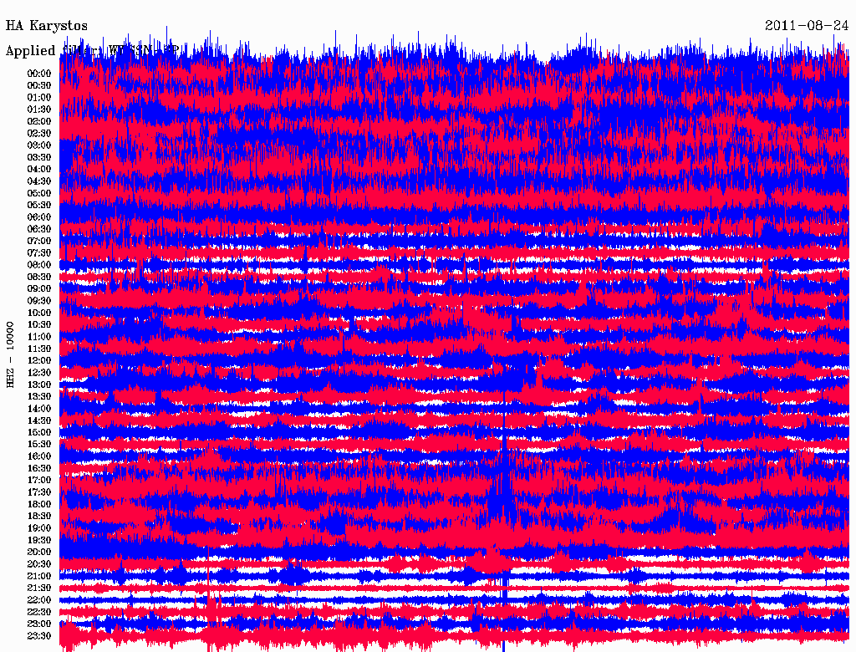Select the 19:00 time label
The height and width of the screenshot is (652, 856).
pos(39,528)
